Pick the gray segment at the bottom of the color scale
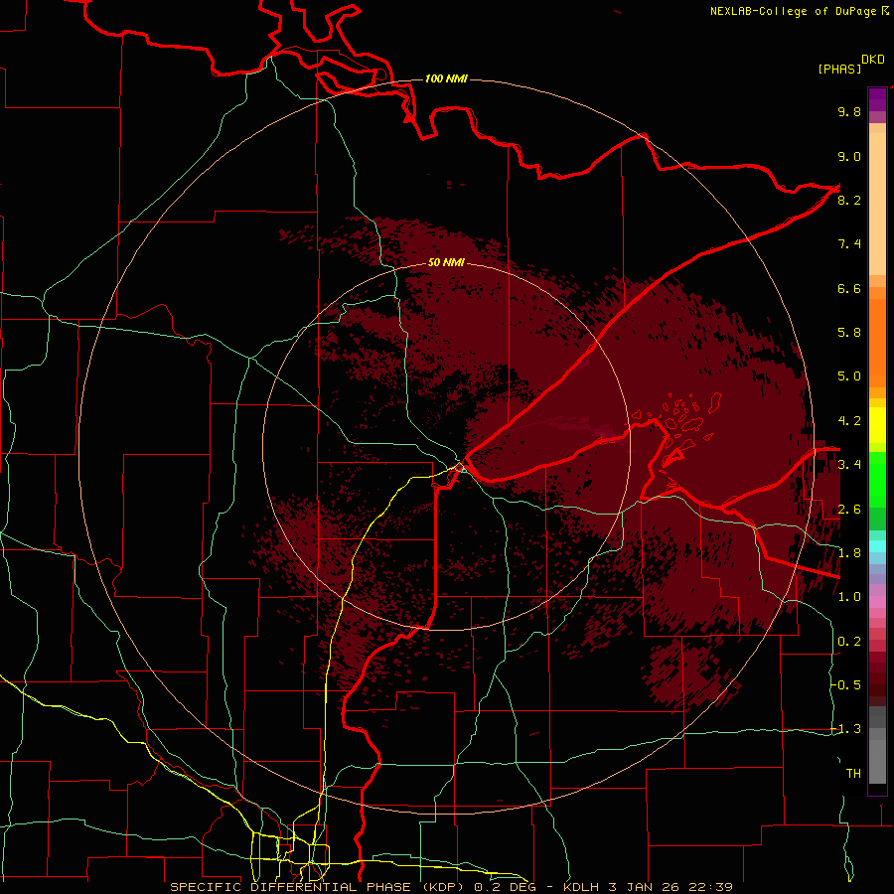This screenshot has height=894, width=894. (877, 764)
